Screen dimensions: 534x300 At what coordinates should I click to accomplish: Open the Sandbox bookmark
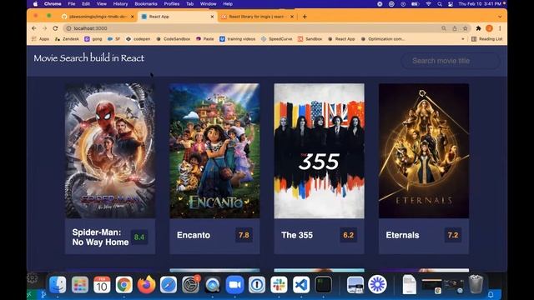point(310,39)
